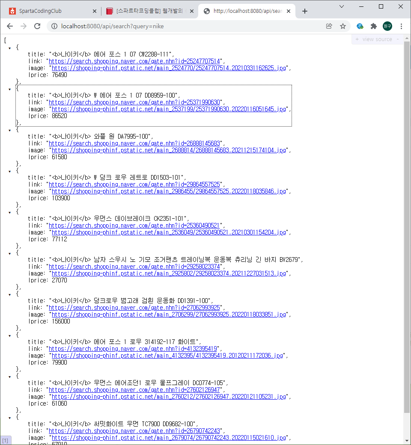Collapse the CK2351-101 JSON object
Image resolution: width=411 pixels, height=445 pixels.
pos(10,213)
